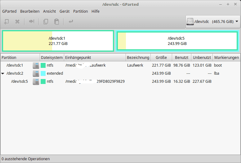
Task: Click the '123.01 GiB' unused value
Action: 202,65
